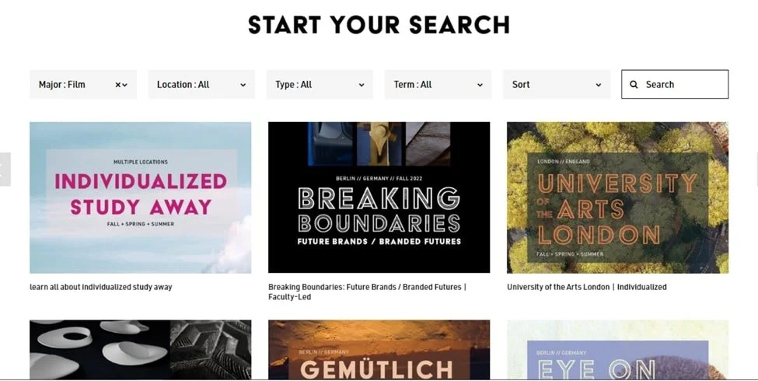Follow Breaking Boundaries Faculty-Led text link
Screen dimensions: 758x381
[368, 292]
